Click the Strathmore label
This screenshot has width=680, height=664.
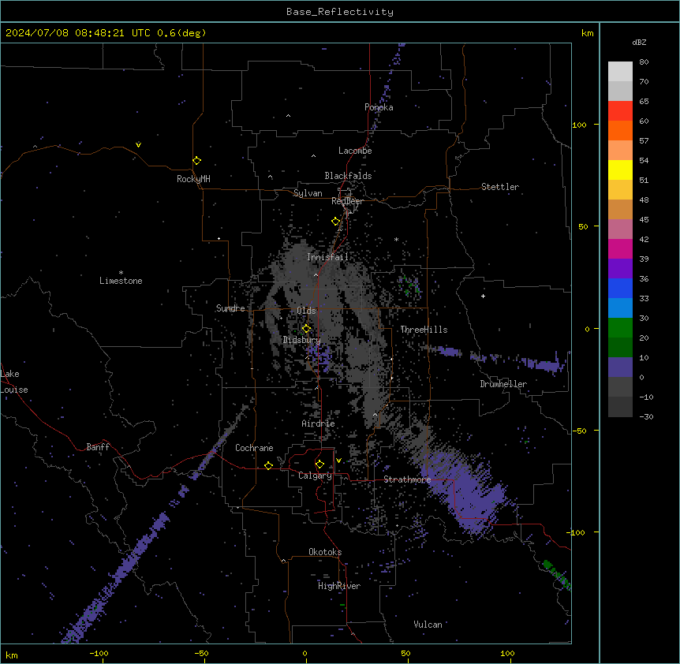407,479
